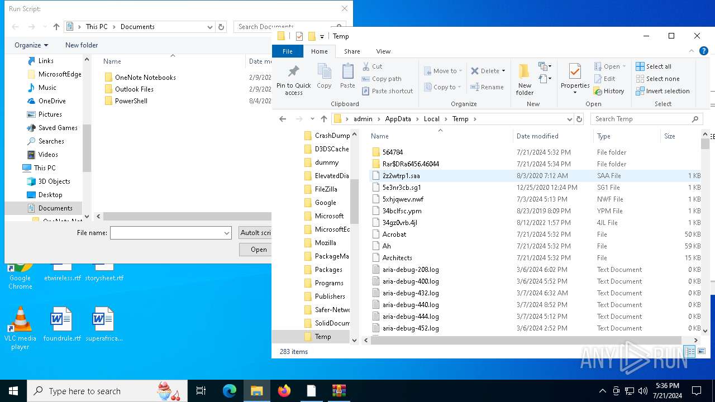Open Microsoft Edge from the taskbar
This screenshot has height=402, width=715.
[230, 391]
